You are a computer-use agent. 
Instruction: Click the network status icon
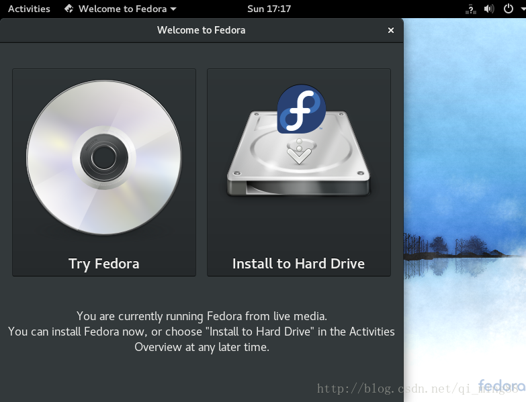pos(471,9)
